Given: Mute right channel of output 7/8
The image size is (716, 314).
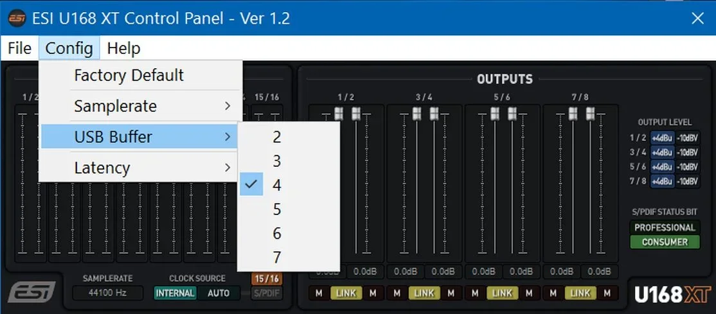Looking at the screenshot, I should [607, 293].
